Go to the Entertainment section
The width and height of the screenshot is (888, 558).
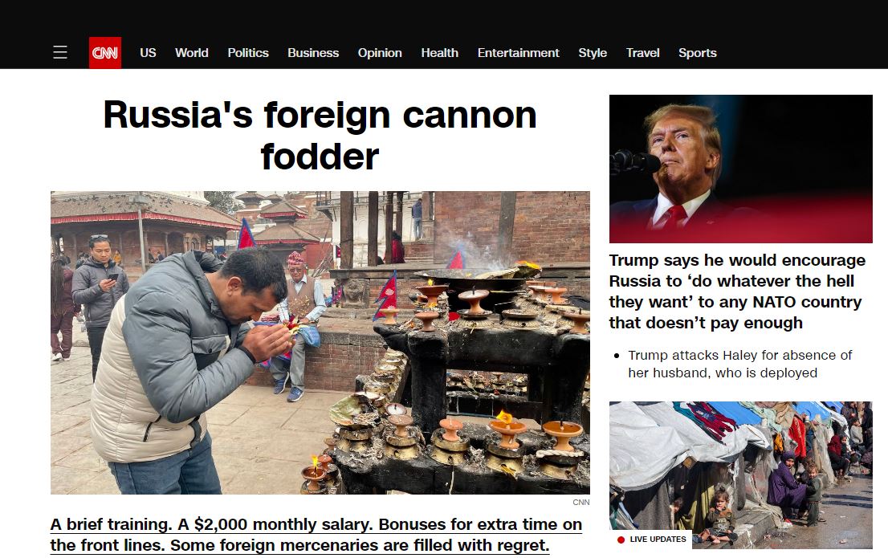pos(518,53)
